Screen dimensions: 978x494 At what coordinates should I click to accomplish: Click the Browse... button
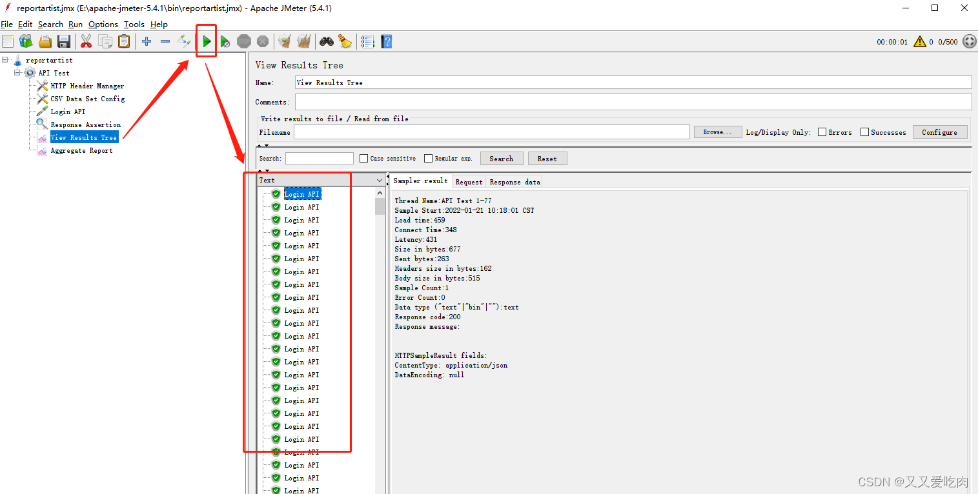tap(717, 132)
